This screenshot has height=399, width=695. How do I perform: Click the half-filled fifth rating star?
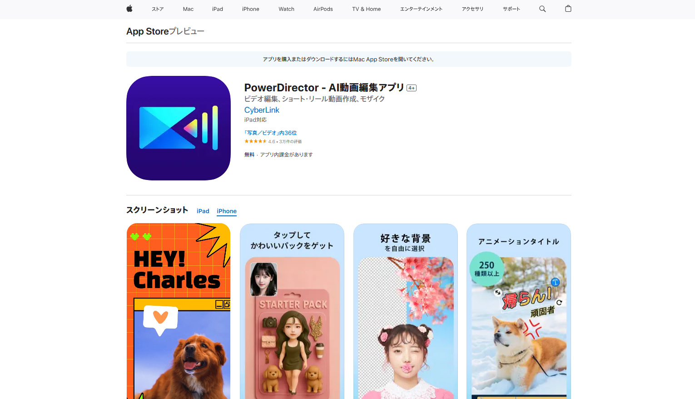click(x=265, y=141)
